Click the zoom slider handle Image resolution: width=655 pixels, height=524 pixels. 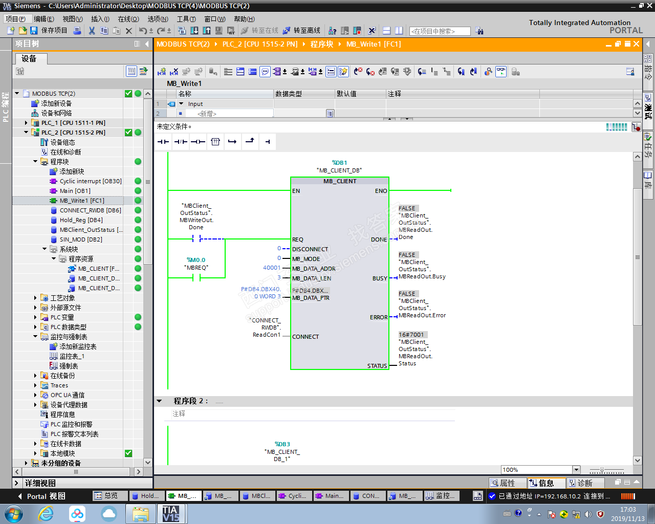pyautogui.click(x=602, y=470)
